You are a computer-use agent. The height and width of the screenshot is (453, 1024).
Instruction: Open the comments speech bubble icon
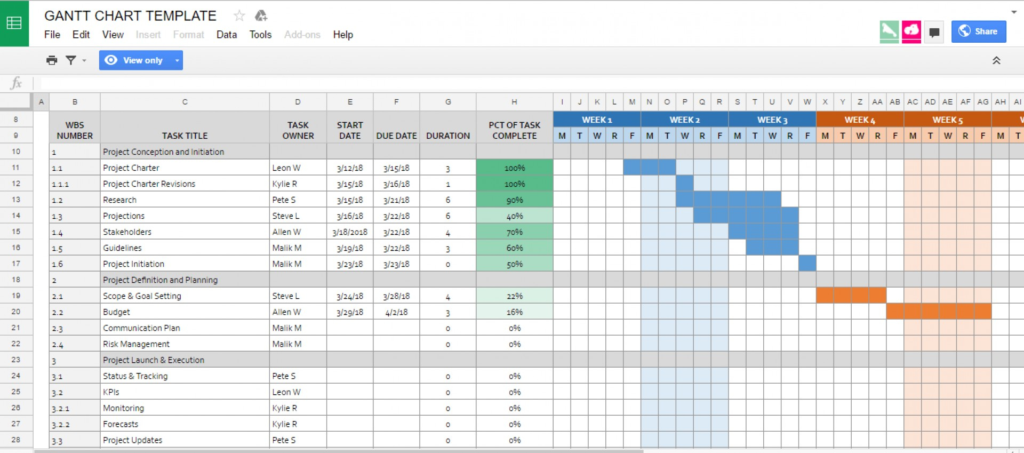pyautogui.click(x=934, y=32)
